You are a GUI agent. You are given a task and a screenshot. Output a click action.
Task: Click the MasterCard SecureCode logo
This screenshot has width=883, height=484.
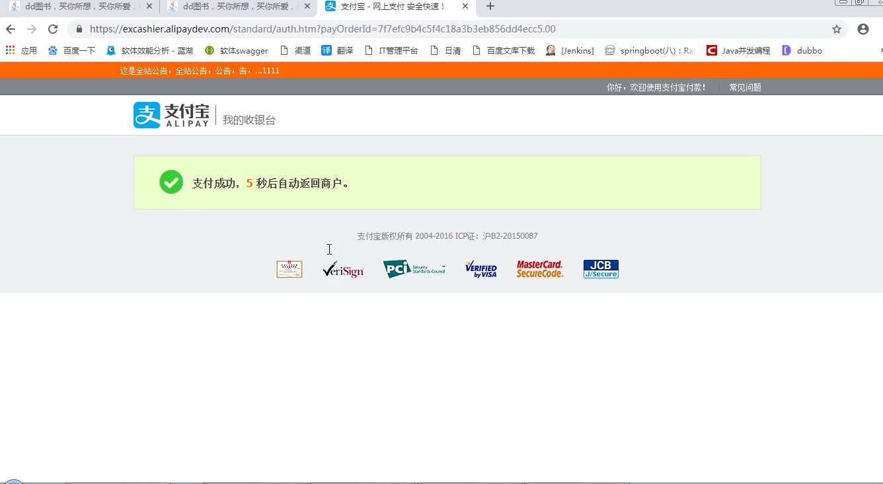click(x=540, y=269)
